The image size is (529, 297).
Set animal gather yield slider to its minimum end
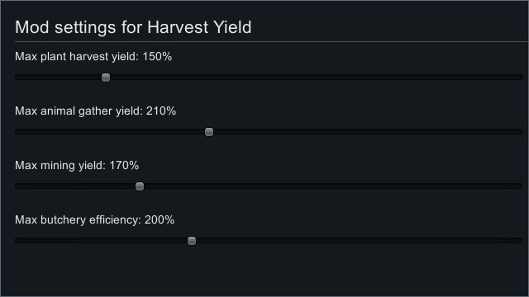click(17, 132)
